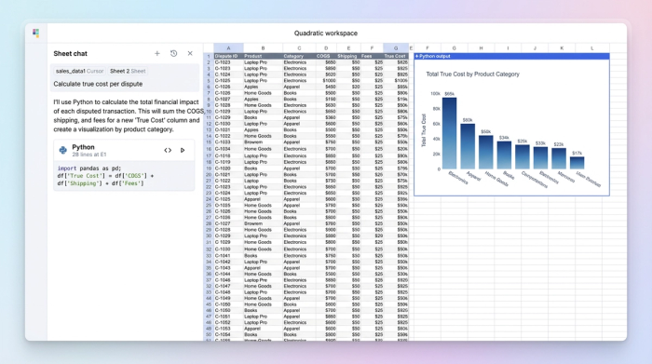Select column B header
652x364 pixels.
coord(263,48)
